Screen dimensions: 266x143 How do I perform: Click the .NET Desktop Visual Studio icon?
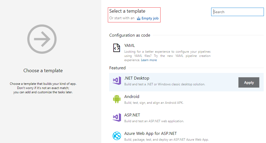pos(117,81)
